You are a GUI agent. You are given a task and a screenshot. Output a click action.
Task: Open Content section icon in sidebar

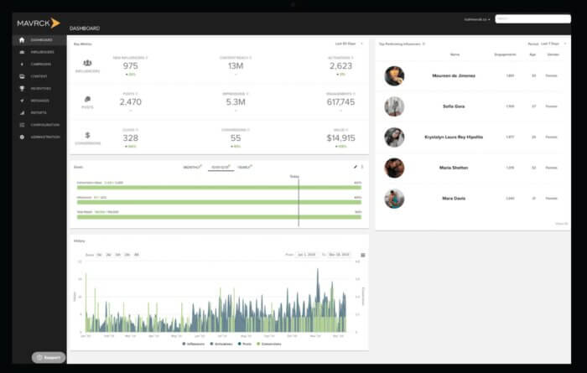point(22,76)
